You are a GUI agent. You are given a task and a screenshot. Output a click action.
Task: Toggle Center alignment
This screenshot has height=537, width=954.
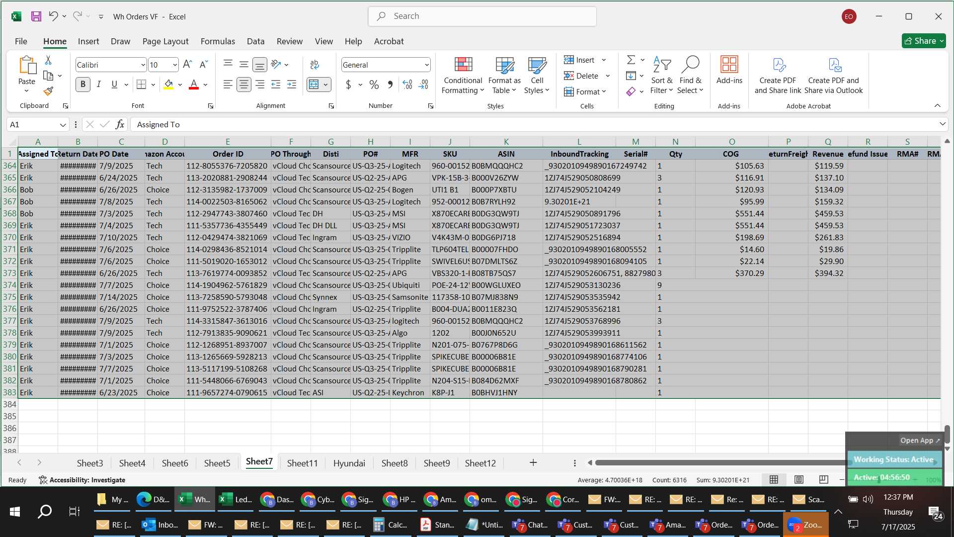pyautogui.click(x=243, y=85)
